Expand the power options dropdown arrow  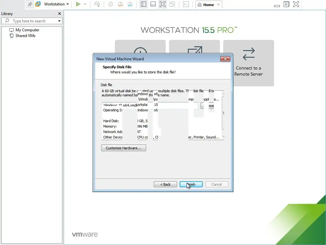click(x=85, y=4)
